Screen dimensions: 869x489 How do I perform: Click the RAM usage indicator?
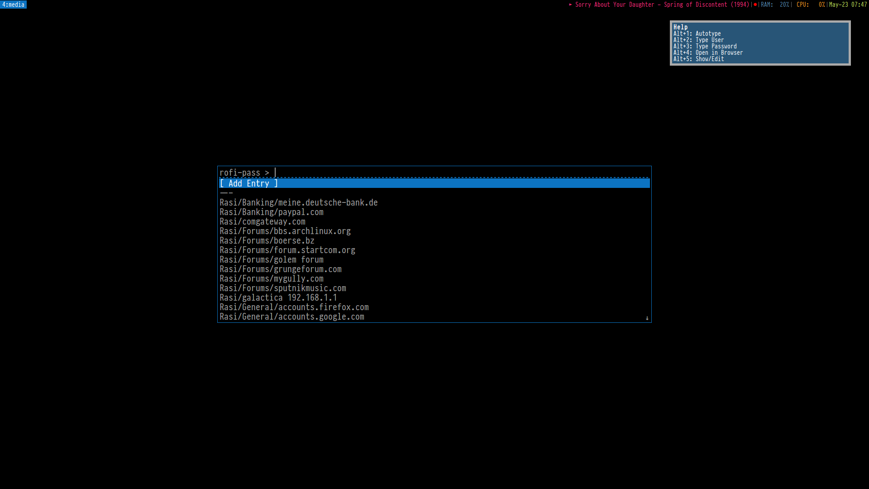tap(775, 5)
